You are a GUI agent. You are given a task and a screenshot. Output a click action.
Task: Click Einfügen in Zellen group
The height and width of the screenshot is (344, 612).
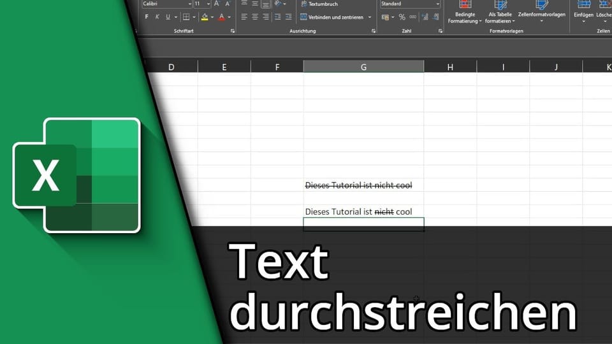tap(583, 11)
